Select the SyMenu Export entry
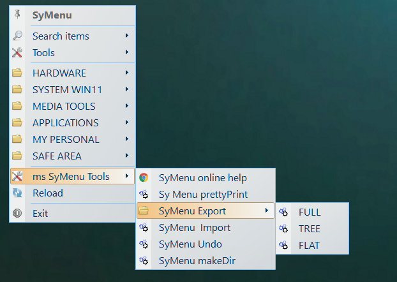Image resolution: width=397 pixels, height=282 pixels. tap(206, 211)
